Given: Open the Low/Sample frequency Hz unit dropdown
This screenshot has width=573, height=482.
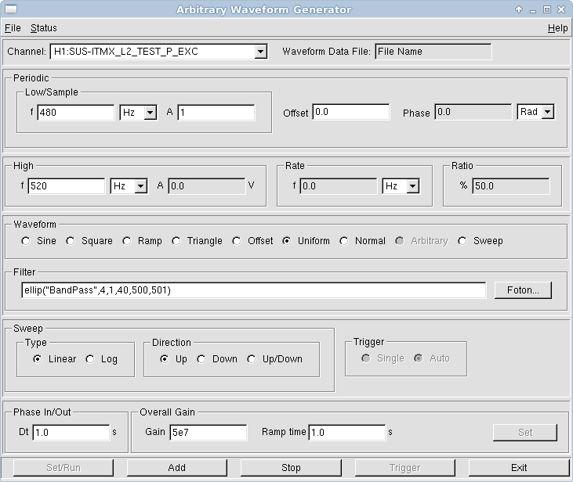Looking at the screenshot, I should 151,113.
